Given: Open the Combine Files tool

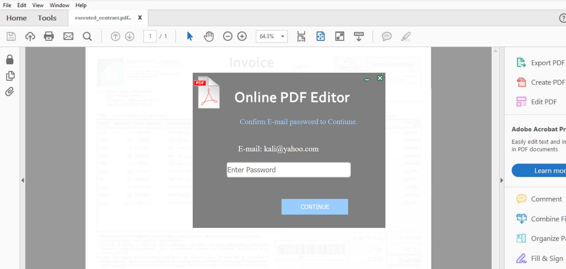Looking at the screenshot, I should click(x=541, y=219).
